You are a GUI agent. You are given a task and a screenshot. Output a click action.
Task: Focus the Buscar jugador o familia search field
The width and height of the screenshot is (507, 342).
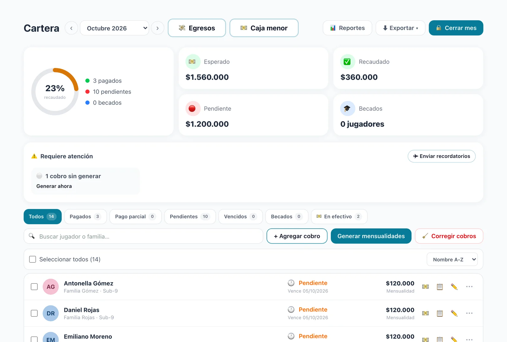(x=143, y=236)
